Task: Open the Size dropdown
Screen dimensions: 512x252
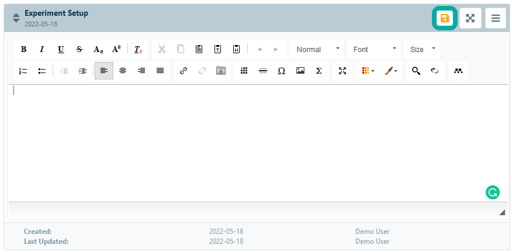Action: pos(423,50)
